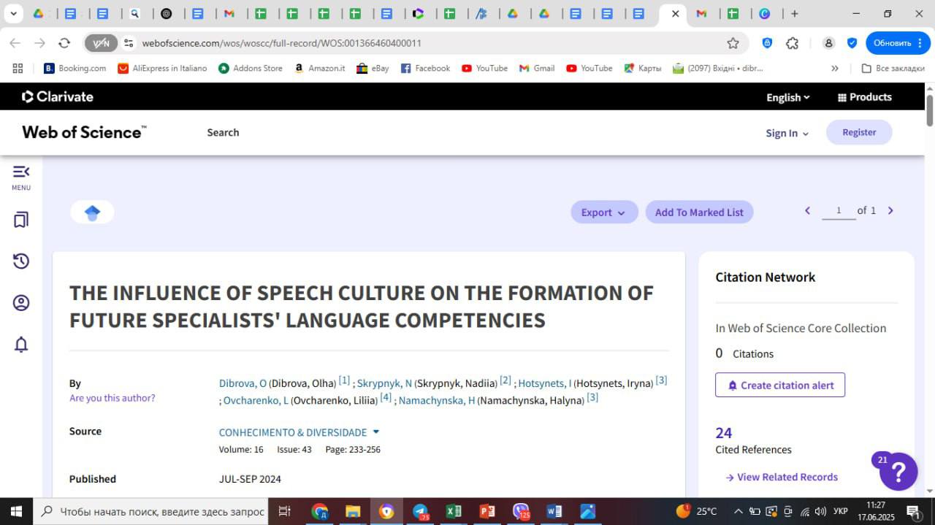Screen dimensions: 935x525
Task: Expand the Conhecimento & Diversidade source details
Action: [376, 432]
